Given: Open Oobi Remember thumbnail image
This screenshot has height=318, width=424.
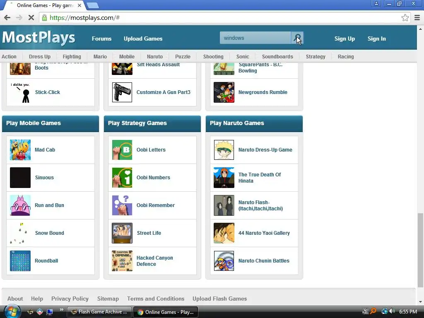Looking at the screenshot, I should (x=122, y=205).
